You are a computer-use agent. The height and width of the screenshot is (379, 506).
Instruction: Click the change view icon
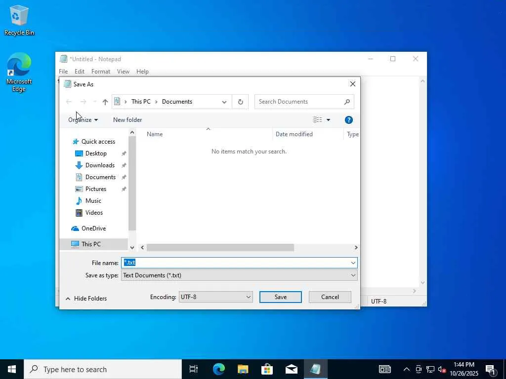(x=318, y=120)
